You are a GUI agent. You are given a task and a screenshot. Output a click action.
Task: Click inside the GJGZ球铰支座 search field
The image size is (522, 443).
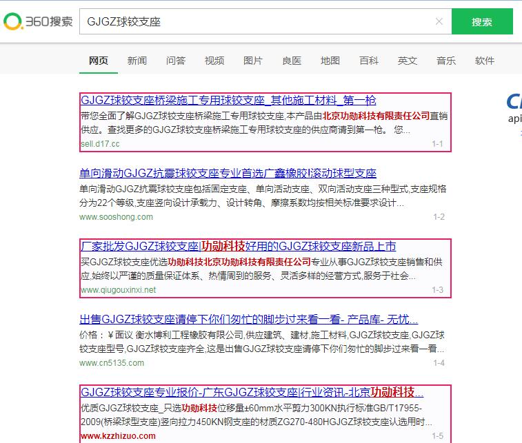pyautogui.click(x=255, y=21)
